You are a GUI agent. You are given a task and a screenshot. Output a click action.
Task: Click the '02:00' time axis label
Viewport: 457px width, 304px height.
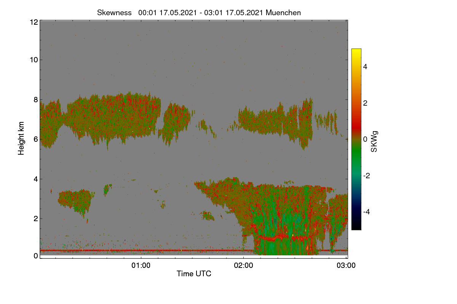[243, 266]
